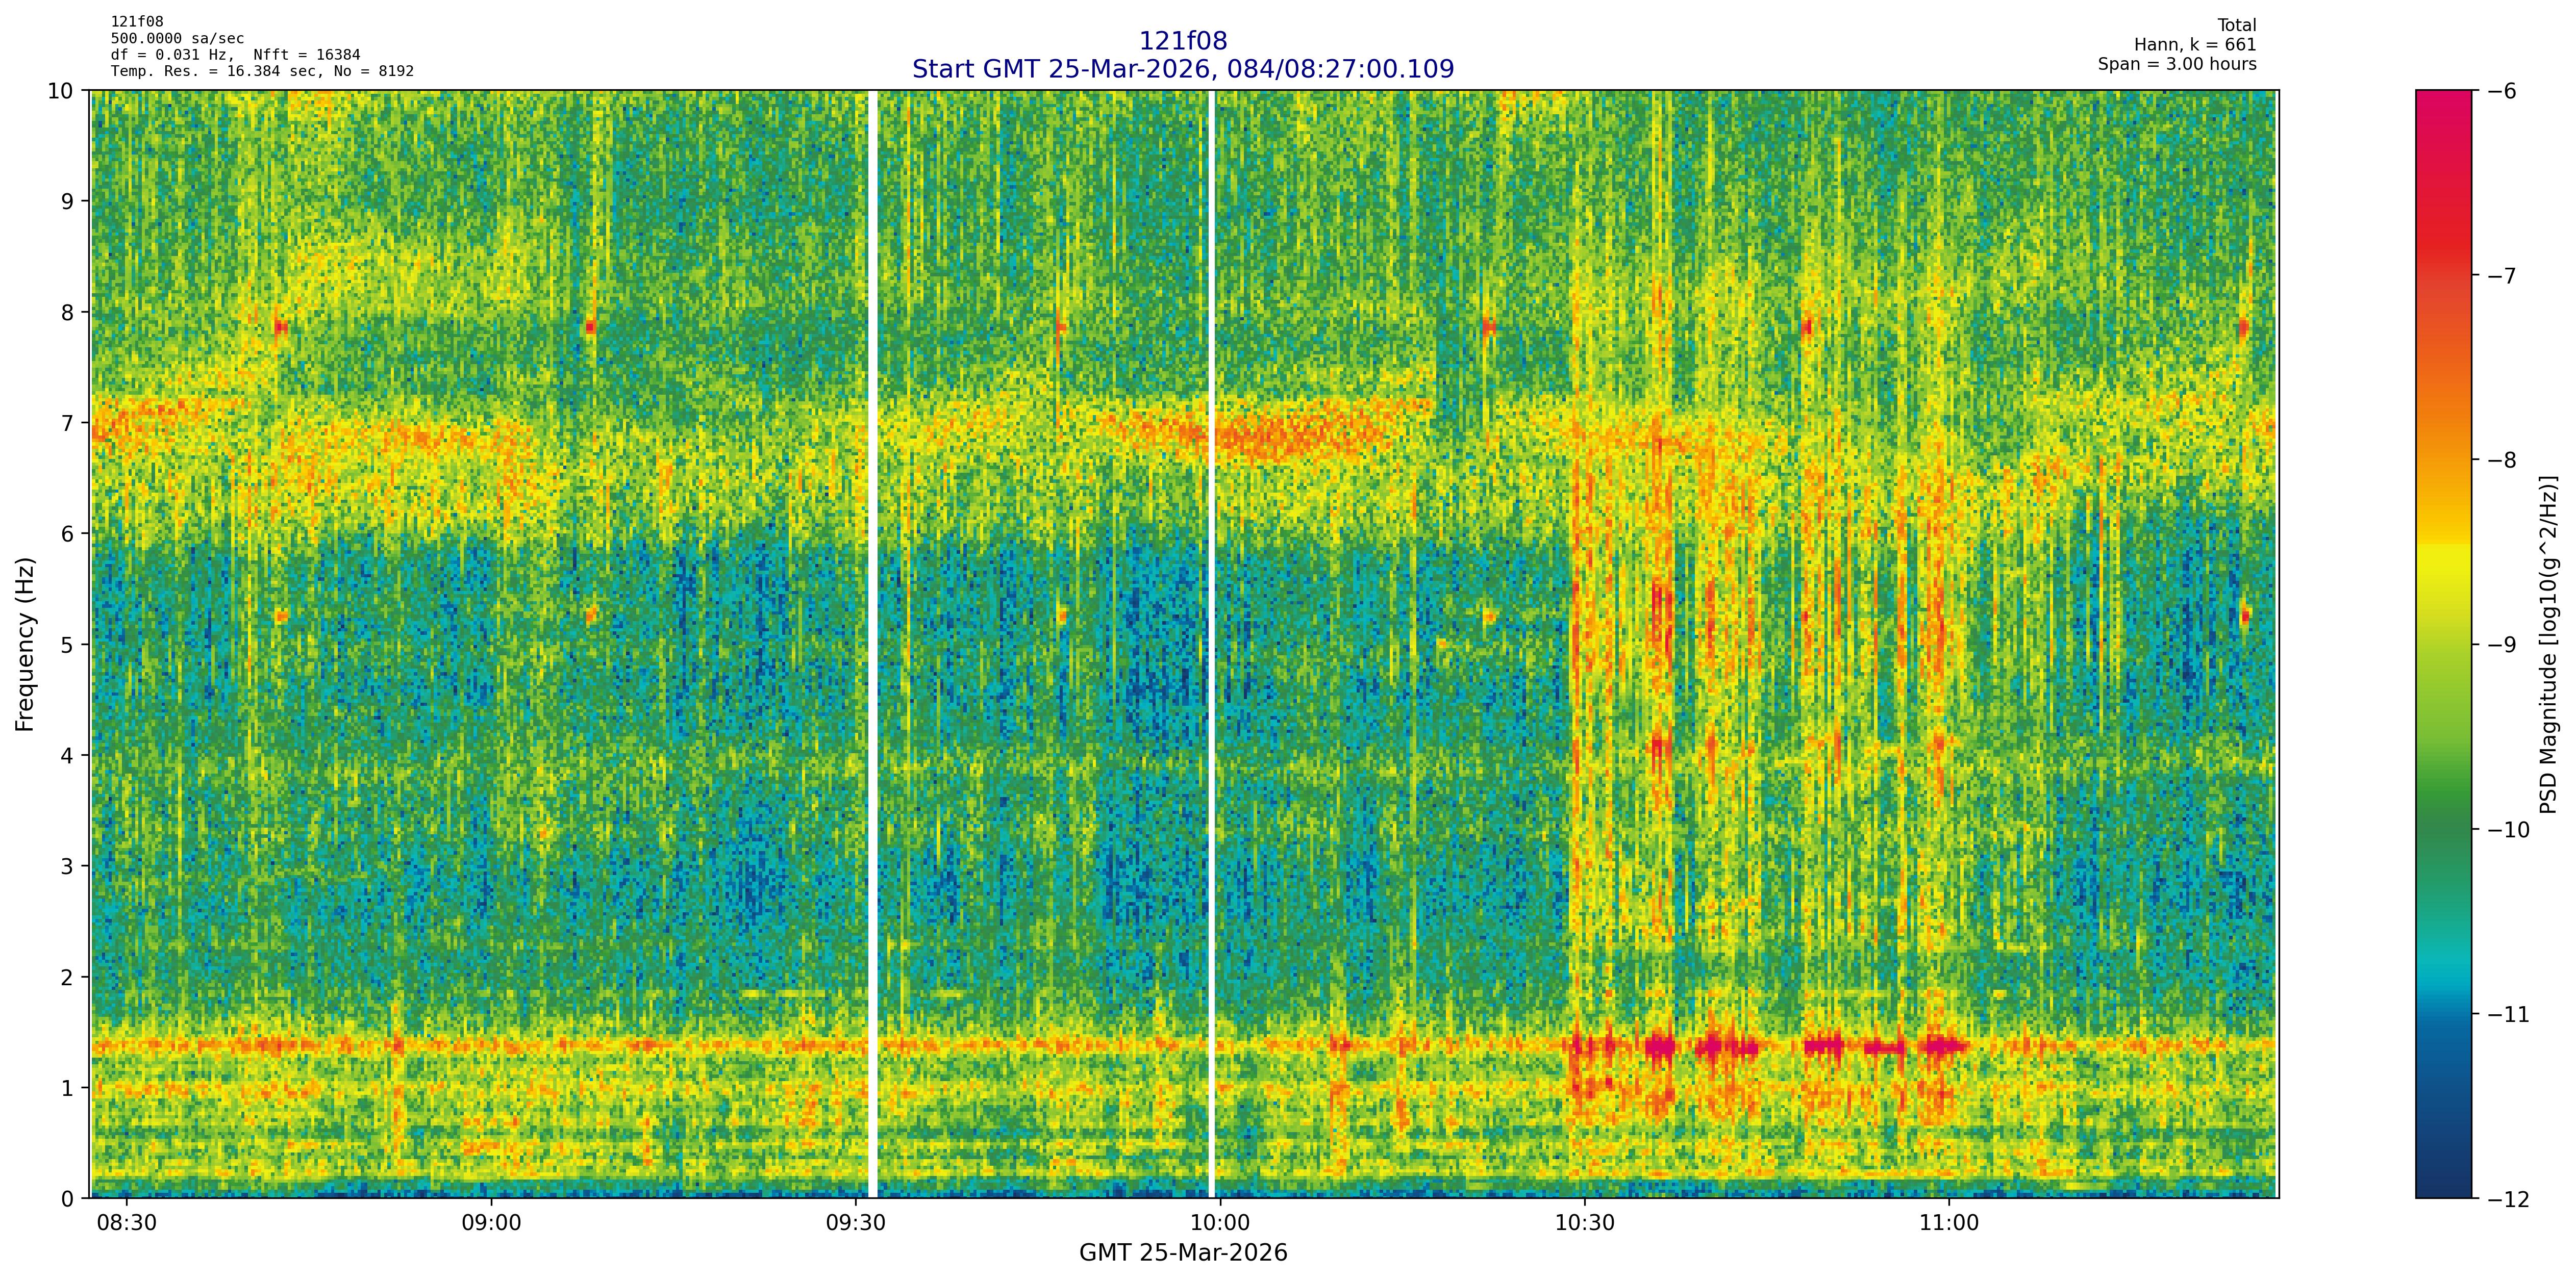Click the 10 Hz frequency tick label
The height and width of the screenshot is (1281, 2576).
pos(60,91)
